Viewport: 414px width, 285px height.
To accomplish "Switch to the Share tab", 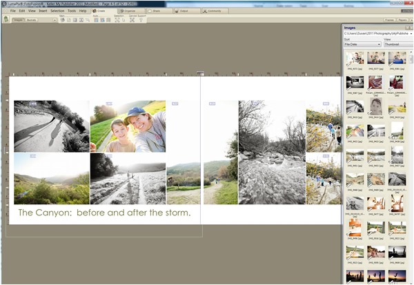I will [159, 11].
